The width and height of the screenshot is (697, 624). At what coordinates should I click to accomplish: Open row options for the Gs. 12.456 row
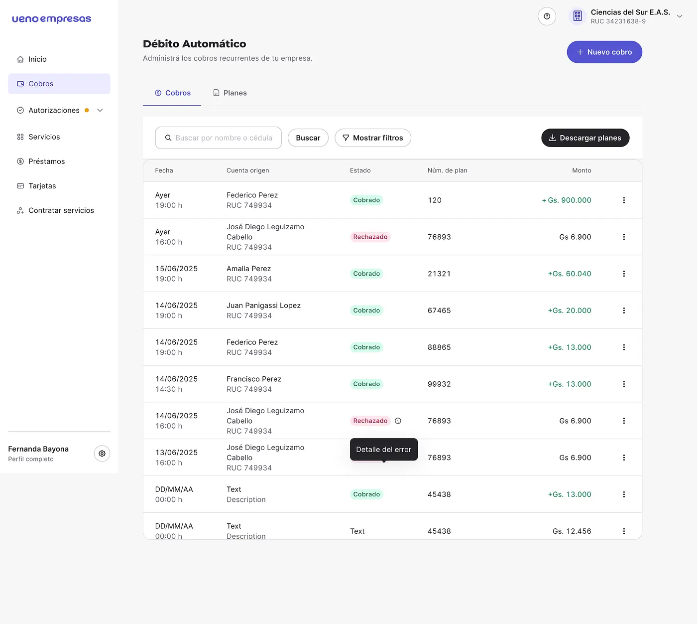pos(624,531)
